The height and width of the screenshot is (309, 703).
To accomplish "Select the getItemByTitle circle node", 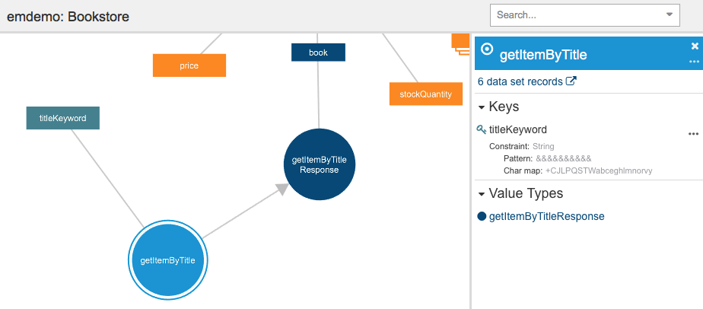I will pos(168,260).
